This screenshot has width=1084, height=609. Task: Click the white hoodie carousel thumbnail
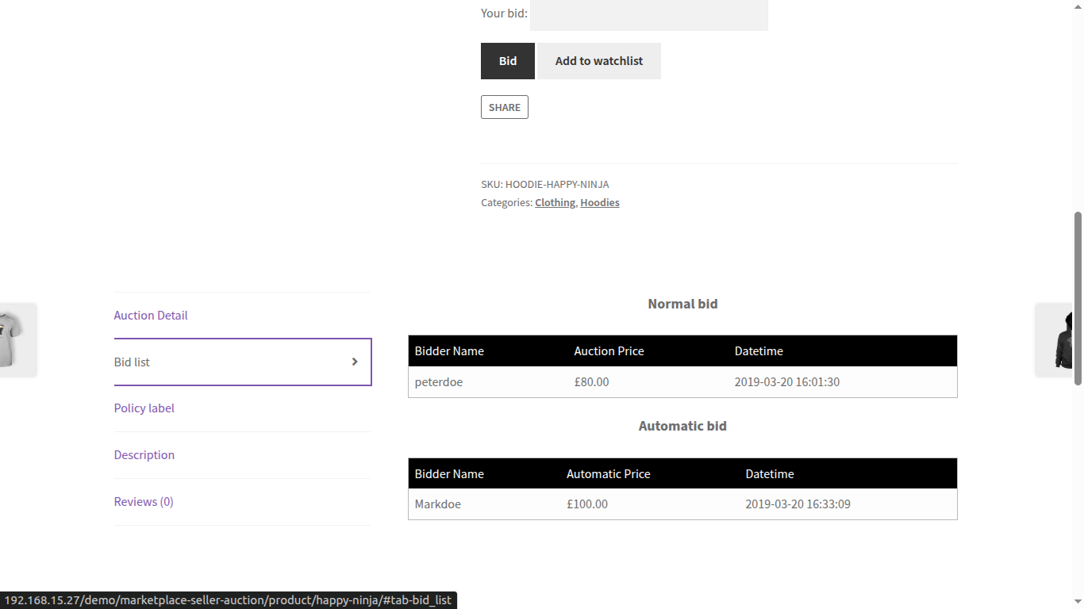(14, 339)
